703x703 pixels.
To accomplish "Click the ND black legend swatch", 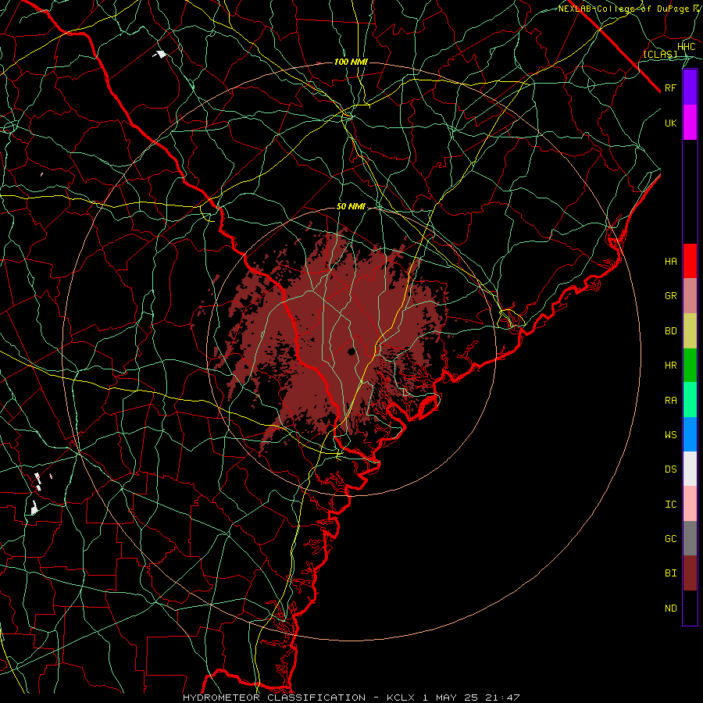I will 690,608.
